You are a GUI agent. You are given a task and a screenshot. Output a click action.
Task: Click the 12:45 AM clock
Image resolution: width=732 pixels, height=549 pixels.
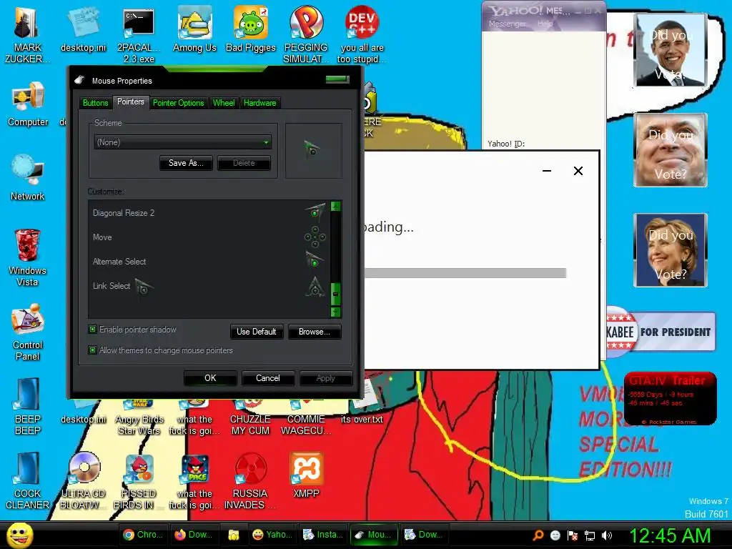click(669, 535)
